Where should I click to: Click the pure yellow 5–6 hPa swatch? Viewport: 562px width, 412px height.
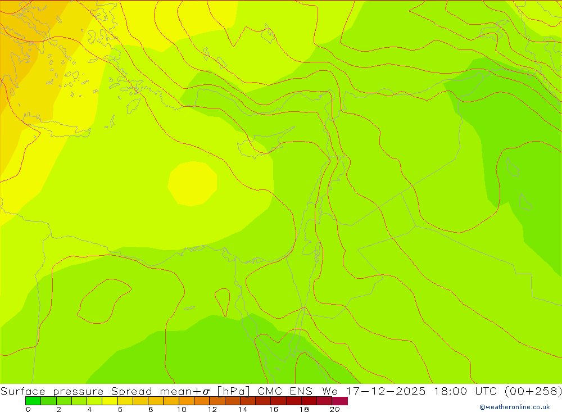click(x=110, y=401)
